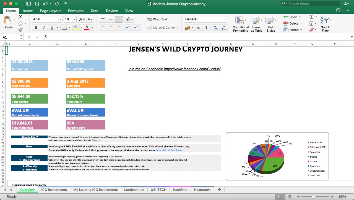Switch to Normal view in status bar
The width and height of the screenshot is (354, 200).
280,197
